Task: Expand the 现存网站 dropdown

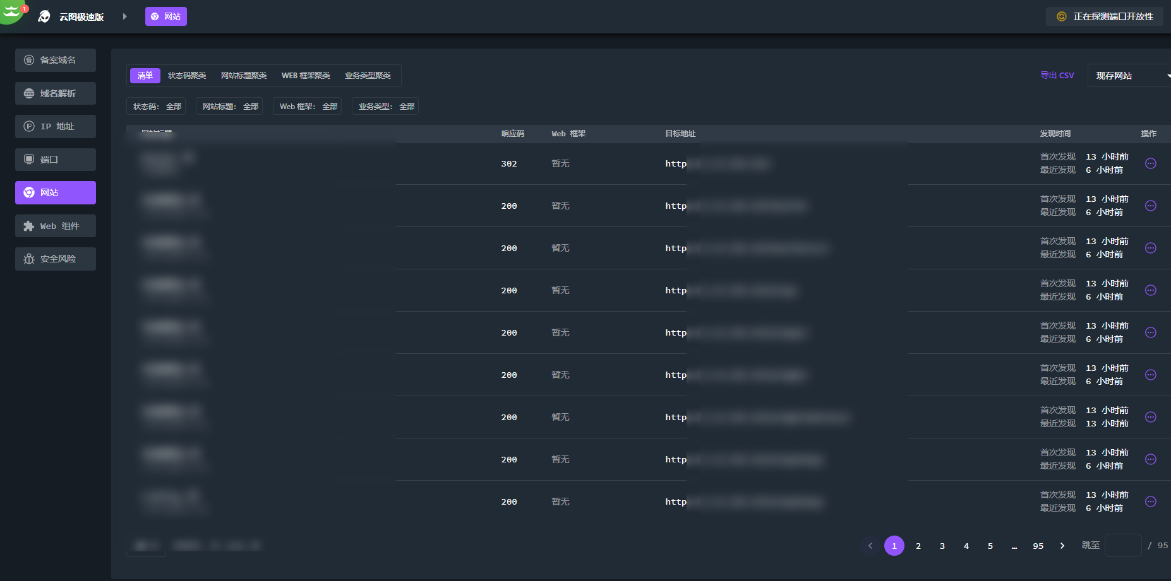Action: click(x=1129, y=76)
